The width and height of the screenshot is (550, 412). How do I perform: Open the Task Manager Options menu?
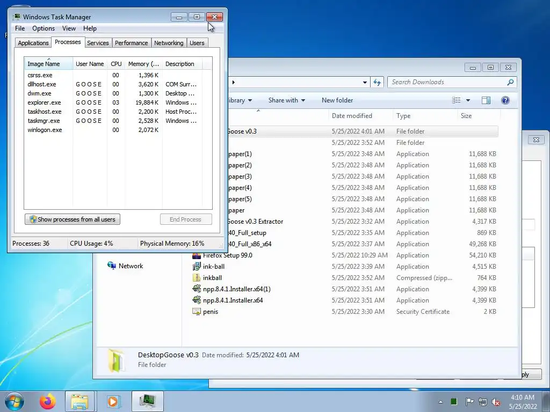(44, 28)
